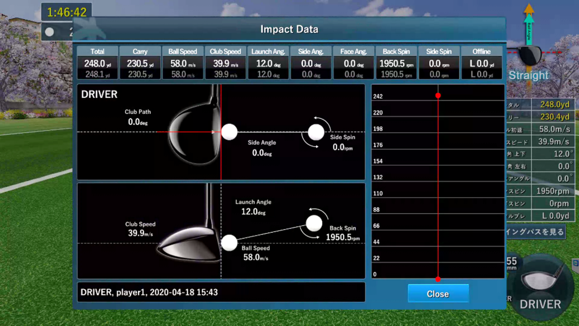Open the DRIVER club selector icon
The height and width of the screenshot is (326, 579).
coord(540,286)
